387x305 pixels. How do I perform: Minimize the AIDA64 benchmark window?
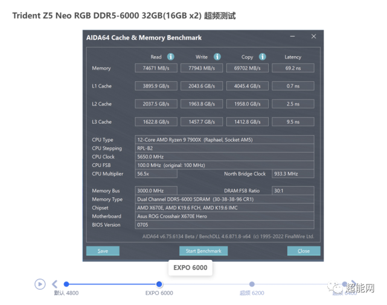click(292, 36)
